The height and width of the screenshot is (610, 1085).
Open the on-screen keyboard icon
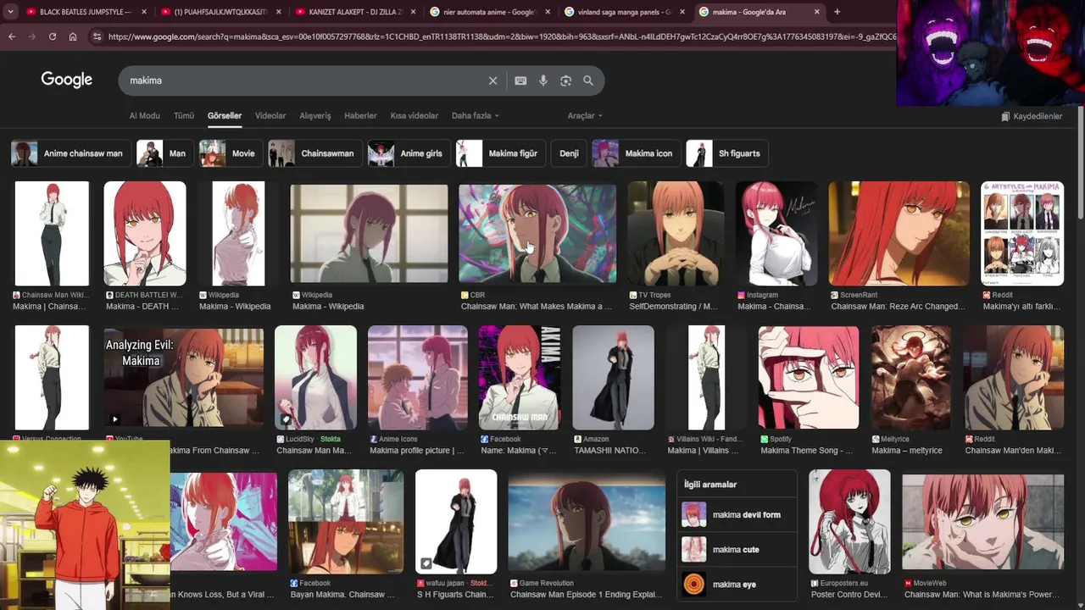pos(520,80)
